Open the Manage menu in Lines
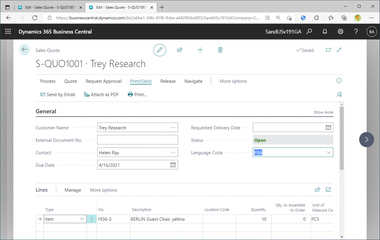This screenshot has height=240, width=380. click(73, 190)
